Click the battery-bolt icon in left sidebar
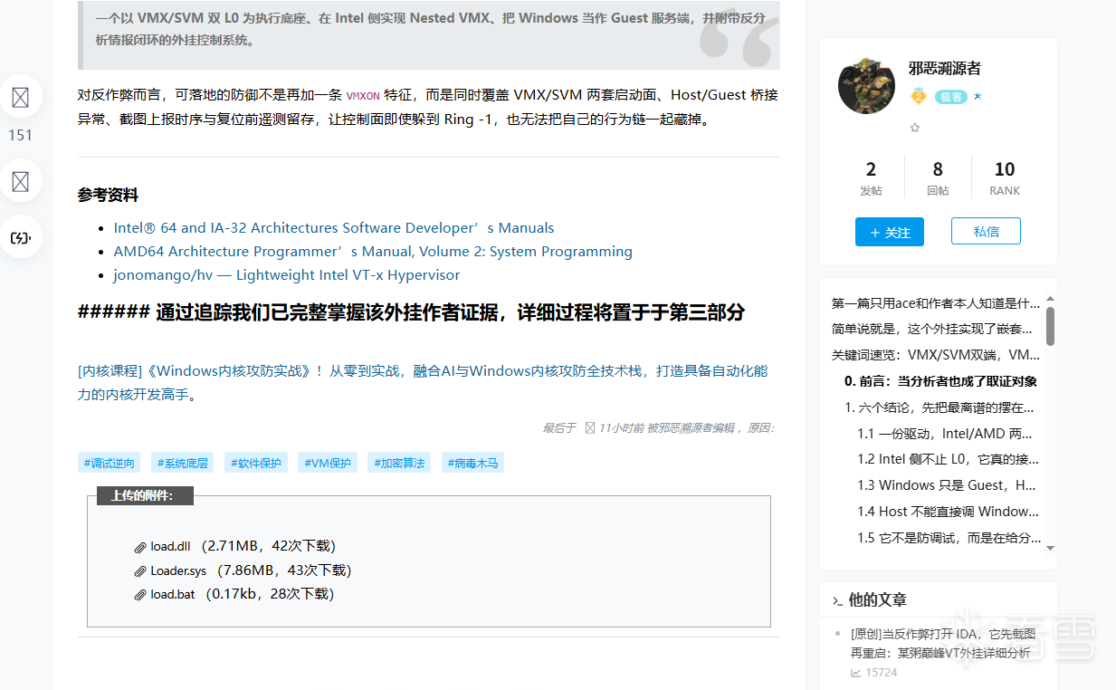Screen dimensions: 1116x690 pos(20,238)
